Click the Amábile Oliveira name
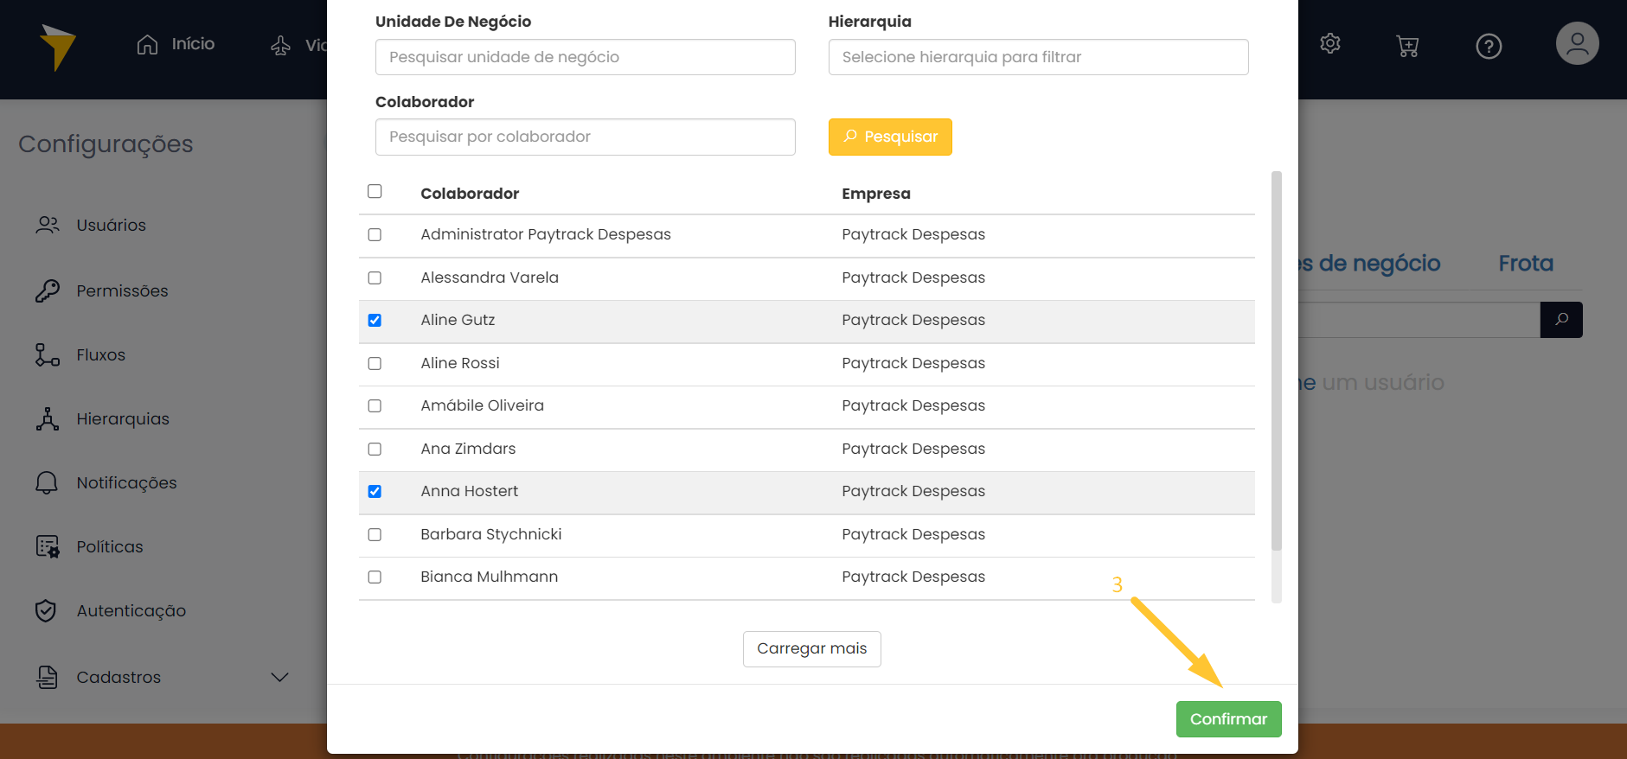This screenshot has height=759, width=1627. pyautogui.click(x=482, y=405)
